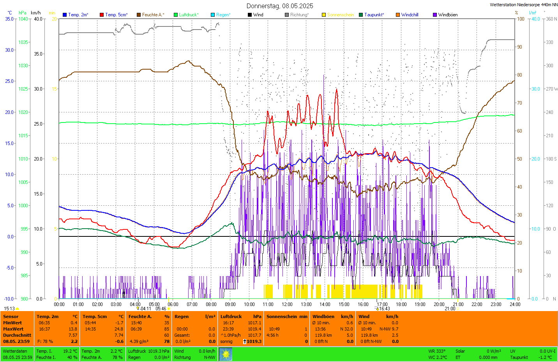Screen dimensions: 558x362
Task: Click the pressure trend arrow beside 1019.3
Action: point(244,341)
